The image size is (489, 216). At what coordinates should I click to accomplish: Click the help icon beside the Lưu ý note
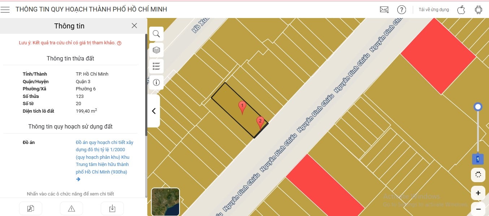click(119, 43)
